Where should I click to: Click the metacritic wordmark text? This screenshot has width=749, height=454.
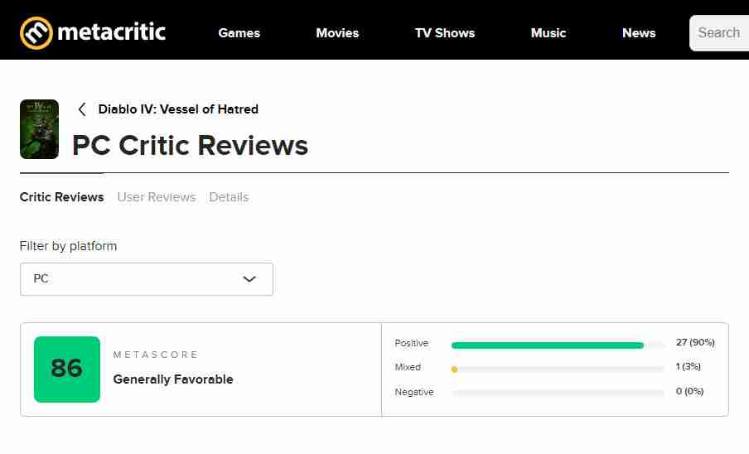111,32
